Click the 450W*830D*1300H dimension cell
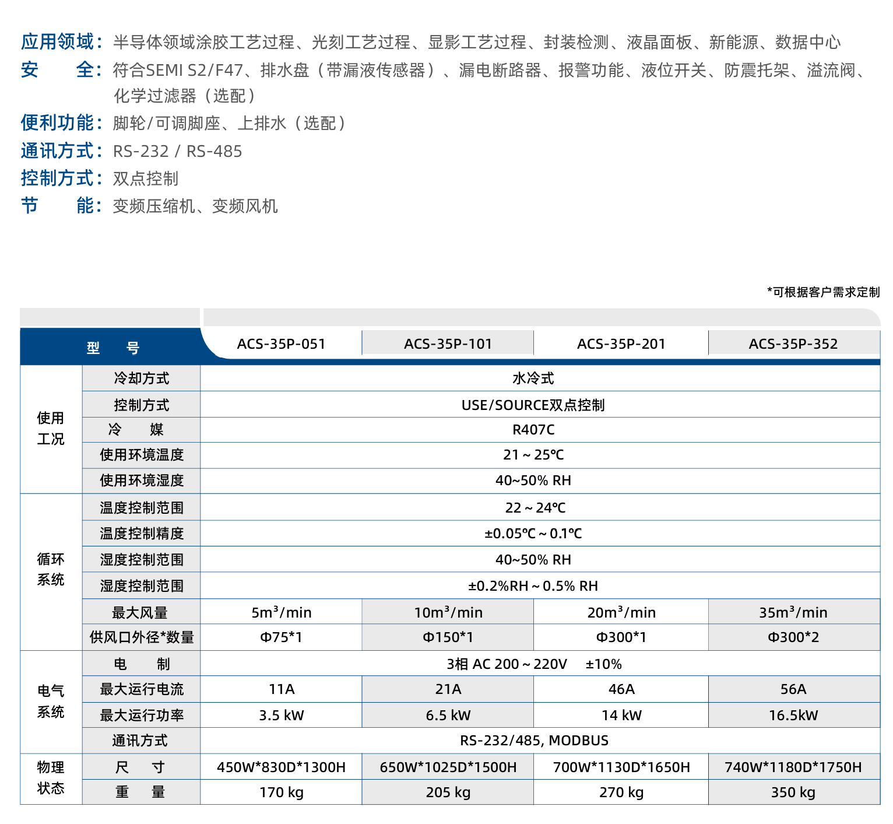This screenshot has height=824, width=893. [281, 767]
